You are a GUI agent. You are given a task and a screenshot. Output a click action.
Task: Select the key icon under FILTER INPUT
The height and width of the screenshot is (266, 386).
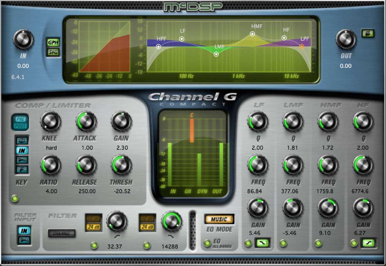click(x=24, y=240)
